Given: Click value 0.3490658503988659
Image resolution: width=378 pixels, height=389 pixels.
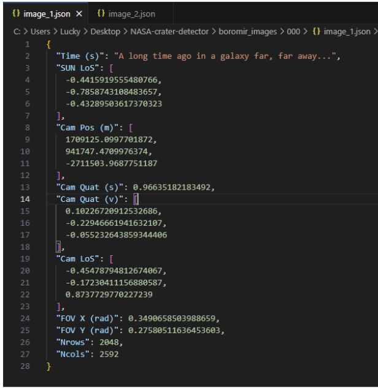Looking at the screenshot, I should click(x=172, y=318).
